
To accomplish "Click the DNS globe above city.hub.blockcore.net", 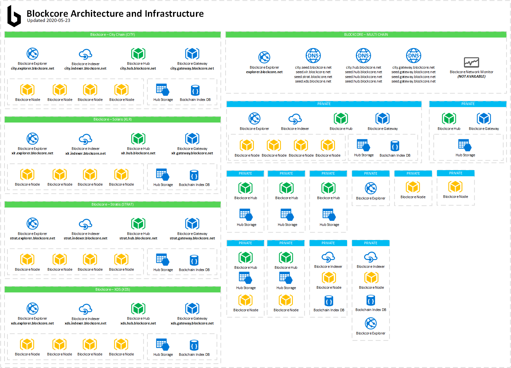I will [x=363, y=56].
